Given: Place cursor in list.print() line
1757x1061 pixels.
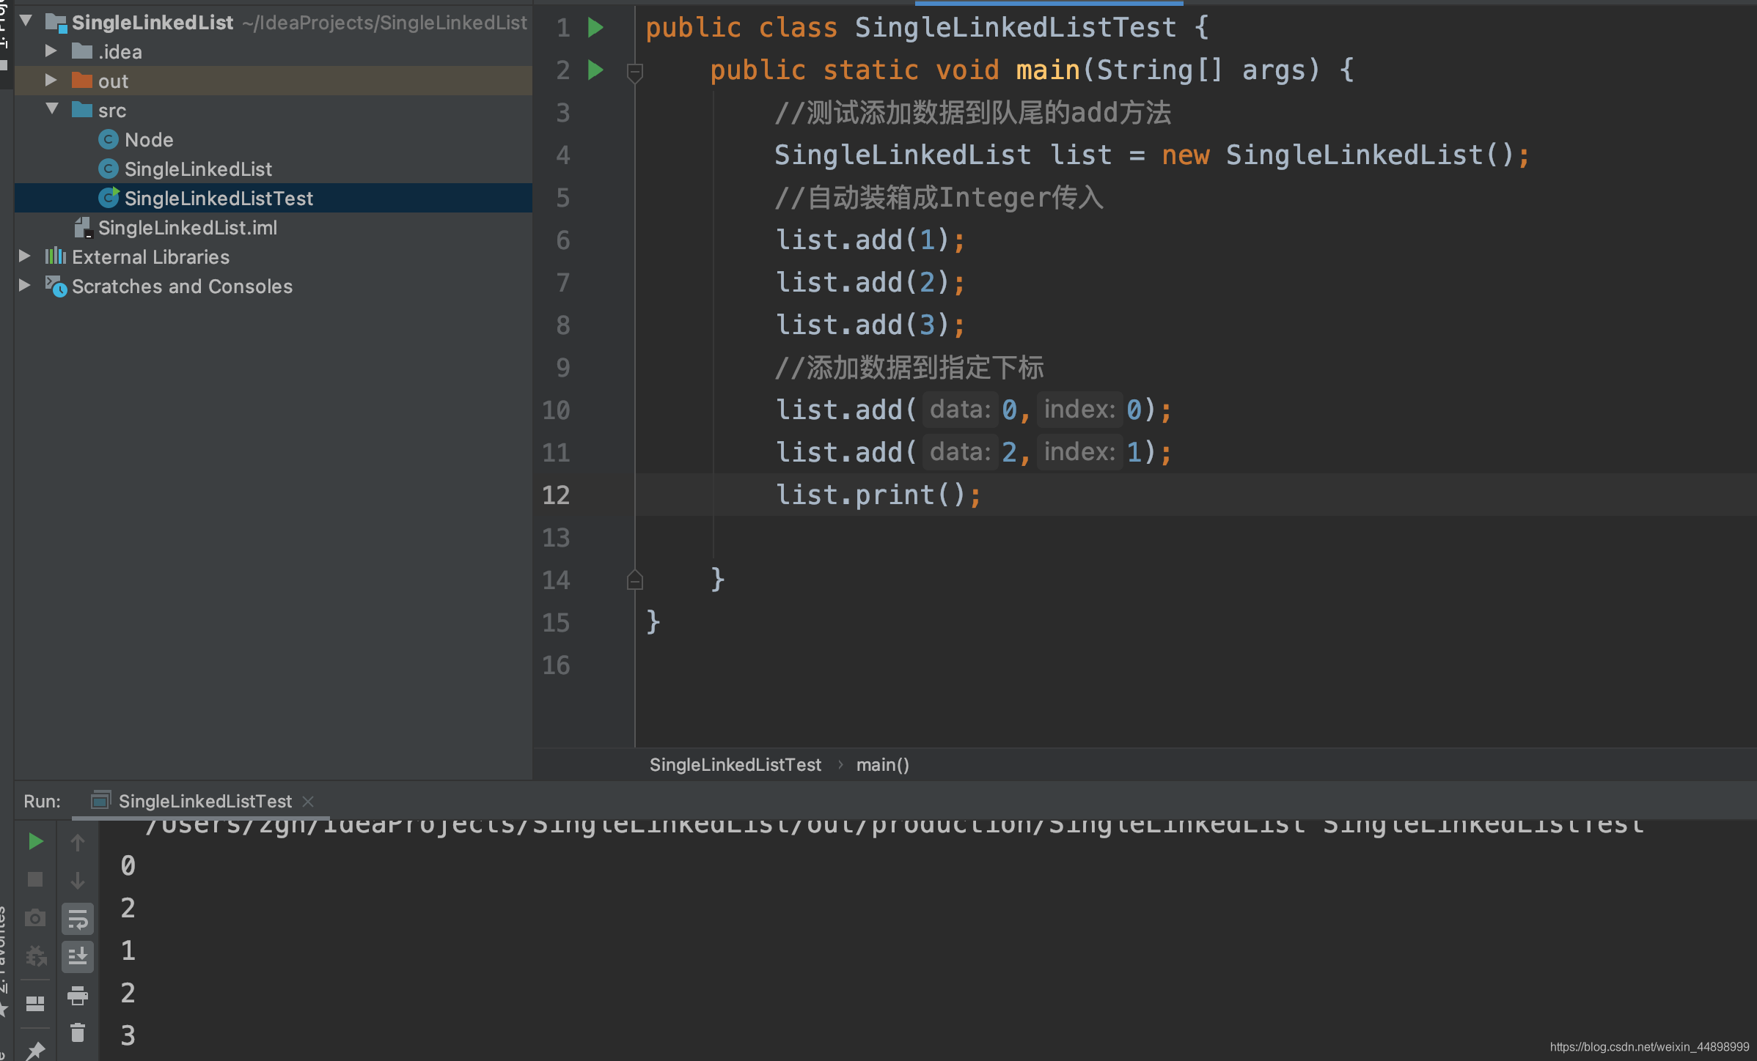Looking at the screenshot, I should click(878, 495).
